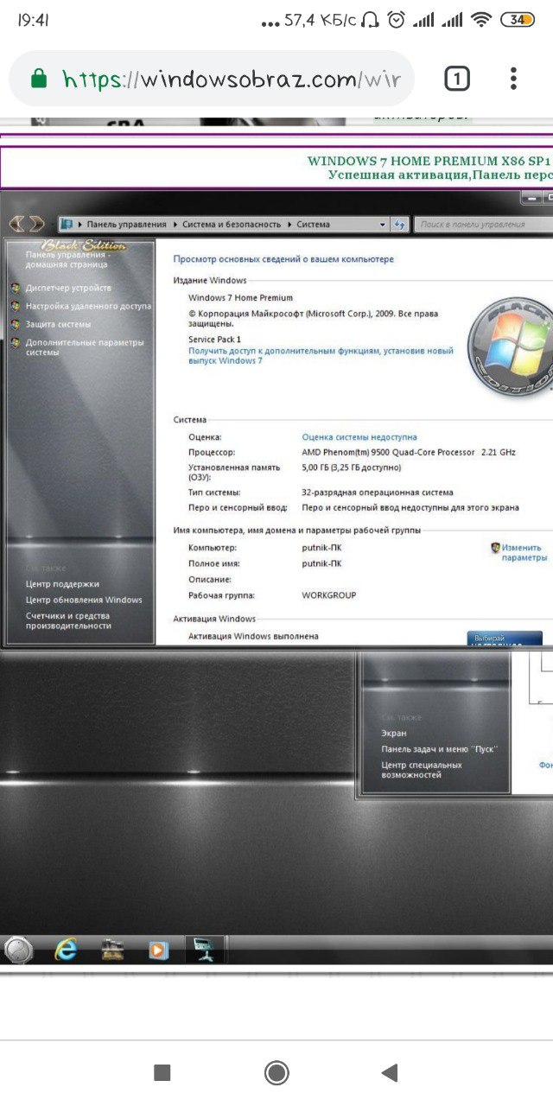Viewport: 553px width, 1106px height.
Task: Click Изменить параметры link
Action: pyautogui.click(x=524, y=553)
